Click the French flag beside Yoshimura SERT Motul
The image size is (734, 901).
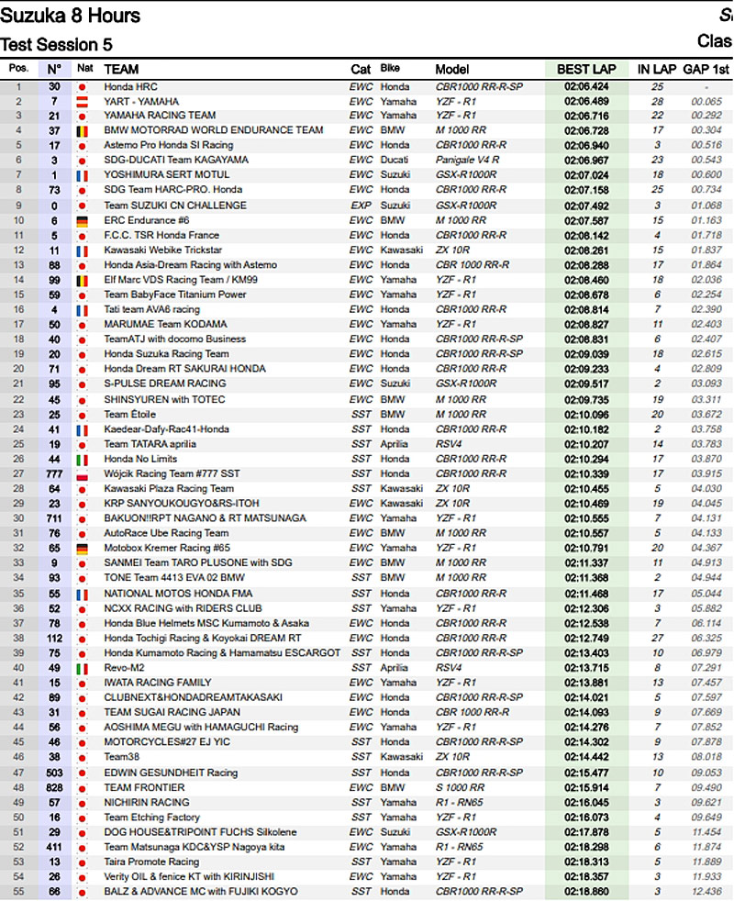point(84,175)
